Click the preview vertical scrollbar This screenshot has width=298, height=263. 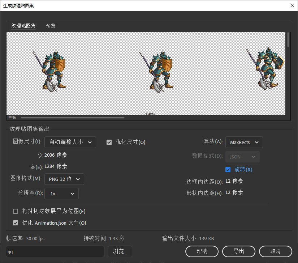(288, 40)
